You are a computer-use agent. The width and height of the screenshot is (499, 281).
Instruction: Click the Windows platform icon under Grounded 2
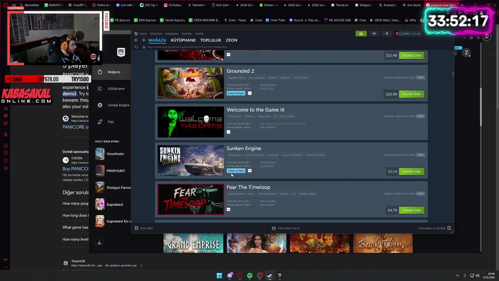pyautogui.click(x=249, y=93)
